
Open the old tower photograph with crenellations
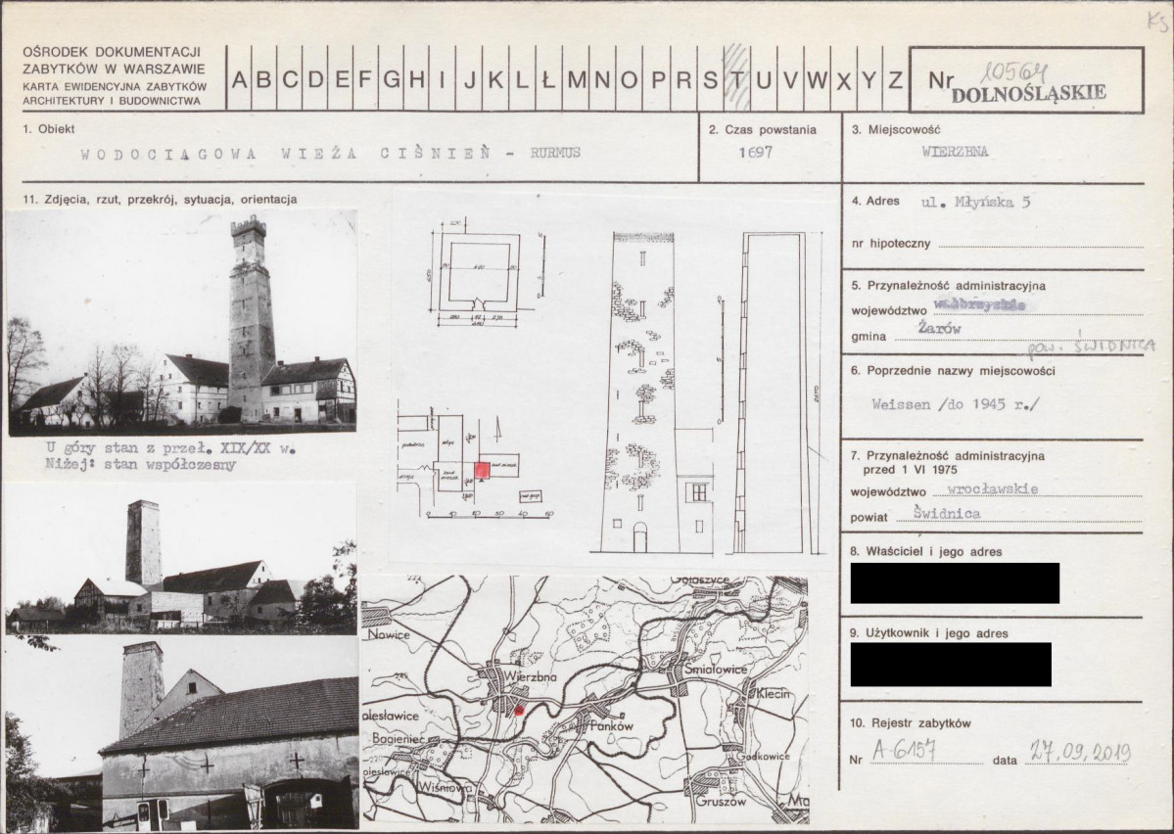181,323
